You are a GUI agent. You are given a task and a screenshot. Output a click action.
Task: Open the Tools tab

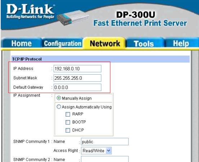[x=144, y=44]
